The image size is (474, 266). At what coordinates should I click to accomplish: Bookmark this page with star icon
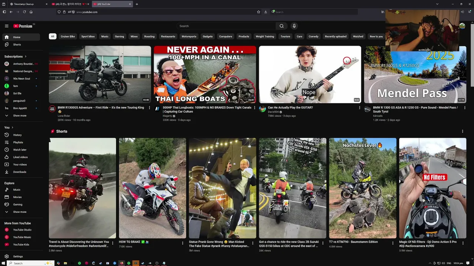[258, 12]
